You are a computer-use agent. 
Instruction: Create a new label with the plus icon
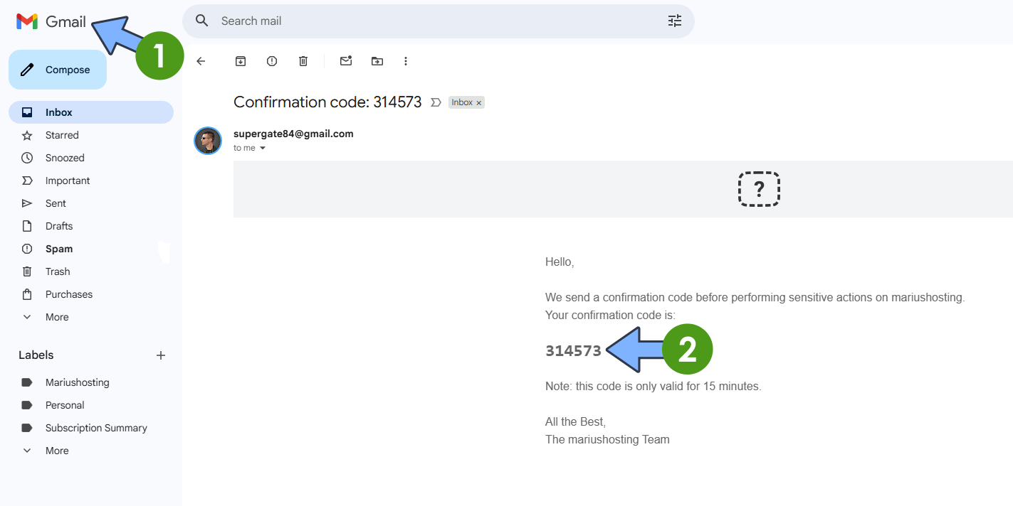pyautogui.click(x=161, y=355)
